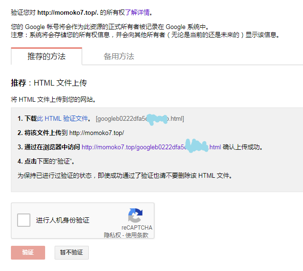
Task: Click the filename text googleb0222dfa5 html in brackets
Action: 140,118
